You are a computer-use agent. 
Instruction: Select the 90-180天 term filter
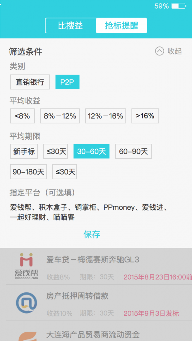click(x=28, y=172)
